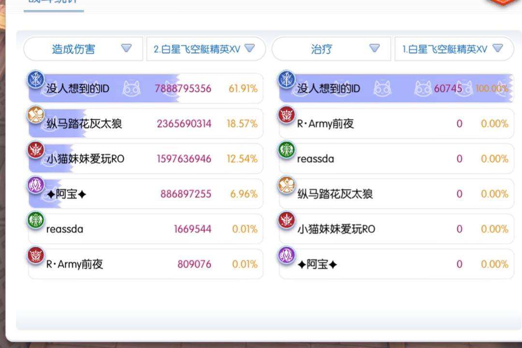Click 没人想到的ID class icon in healing list

click(286, 80)
